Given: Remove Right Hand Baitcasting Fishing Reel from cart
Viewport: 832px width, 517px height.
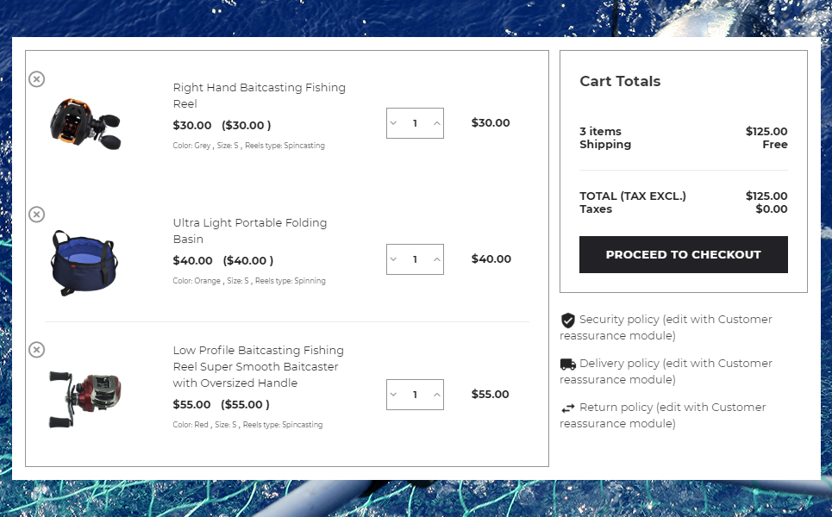Looking at the screenshot, I should click(36, 79).
